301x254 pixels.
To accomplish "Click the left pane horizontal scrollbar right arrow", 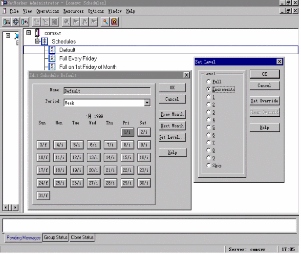I will tap(15, 208).
